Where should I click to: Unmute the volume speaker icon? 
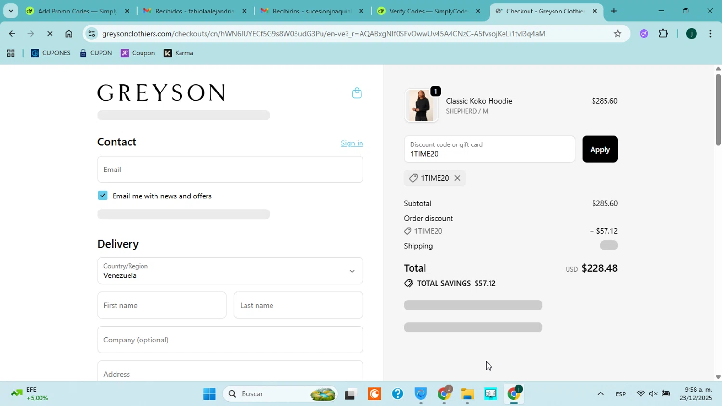click(x=653, y=394)
